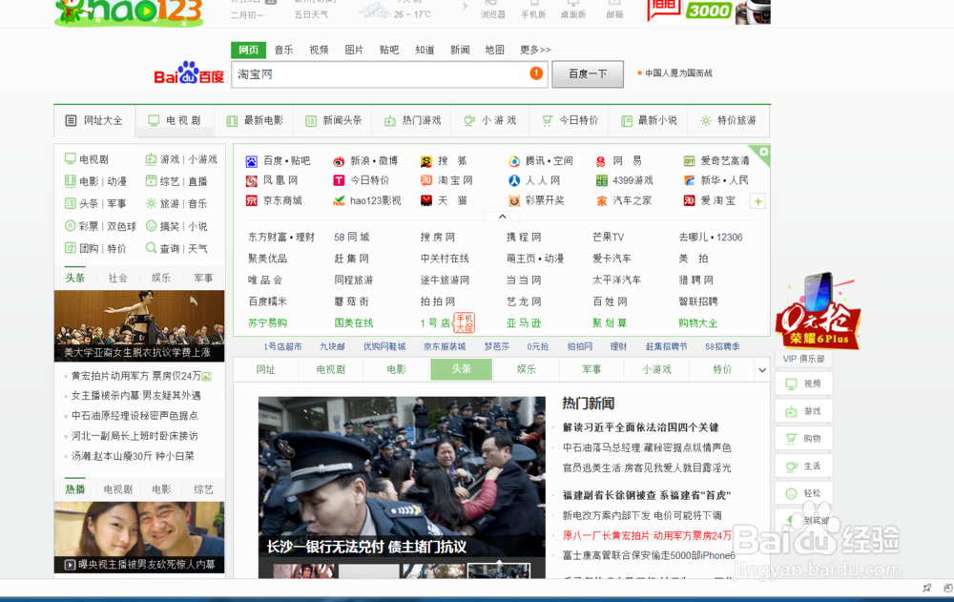Switch to the 小游戏 content tab
The height and width of the screenshot is (602, 954).
click(657, 369)
